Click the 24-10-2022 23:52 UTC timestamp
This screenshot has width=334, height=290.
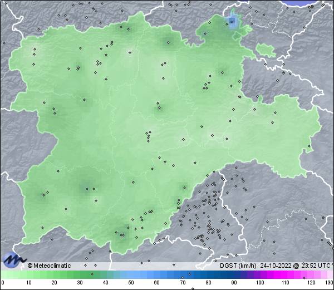(297, 266)
